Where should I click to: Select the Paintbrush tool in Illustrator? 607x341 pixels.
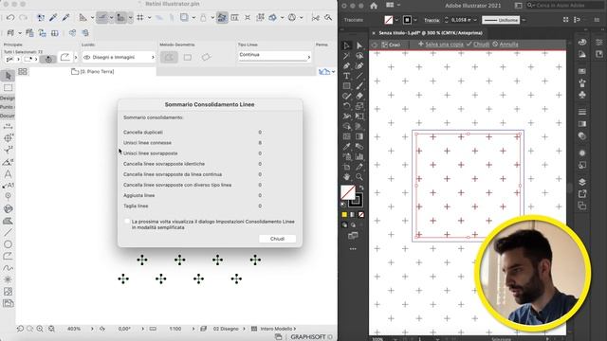[359, 86]
